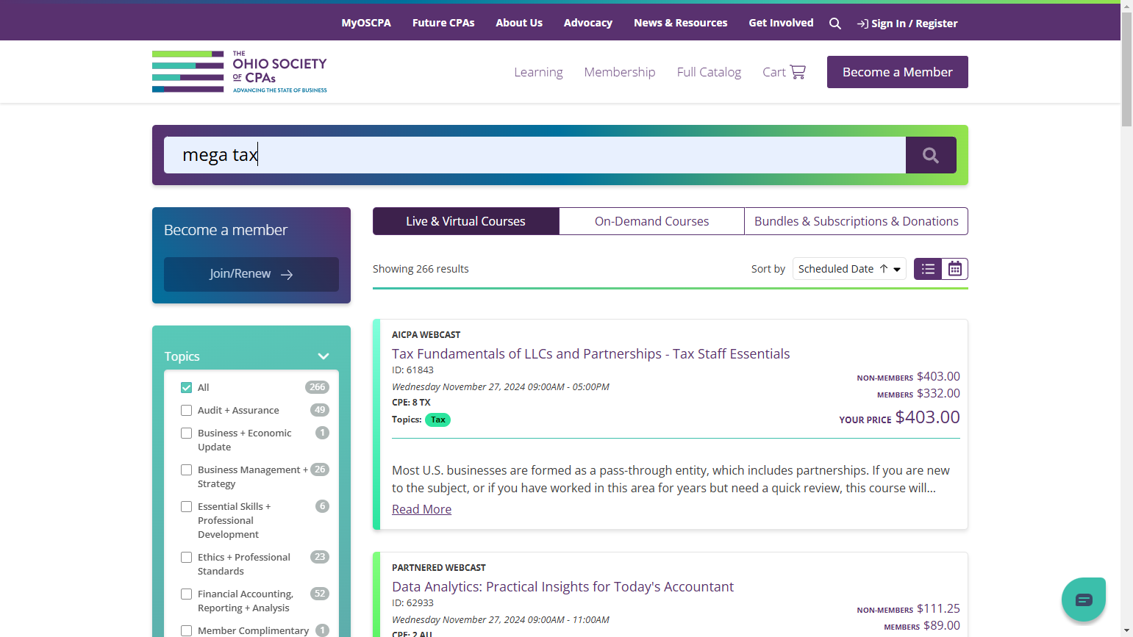This screenshot has height=637, width=1133.
Task: Check Essential Skills + Professional Development filter
Action: (186, 506)
